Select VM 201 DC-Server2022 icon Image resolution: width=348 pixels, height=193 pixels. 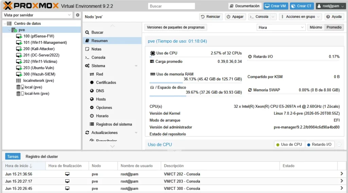(19, 55)
